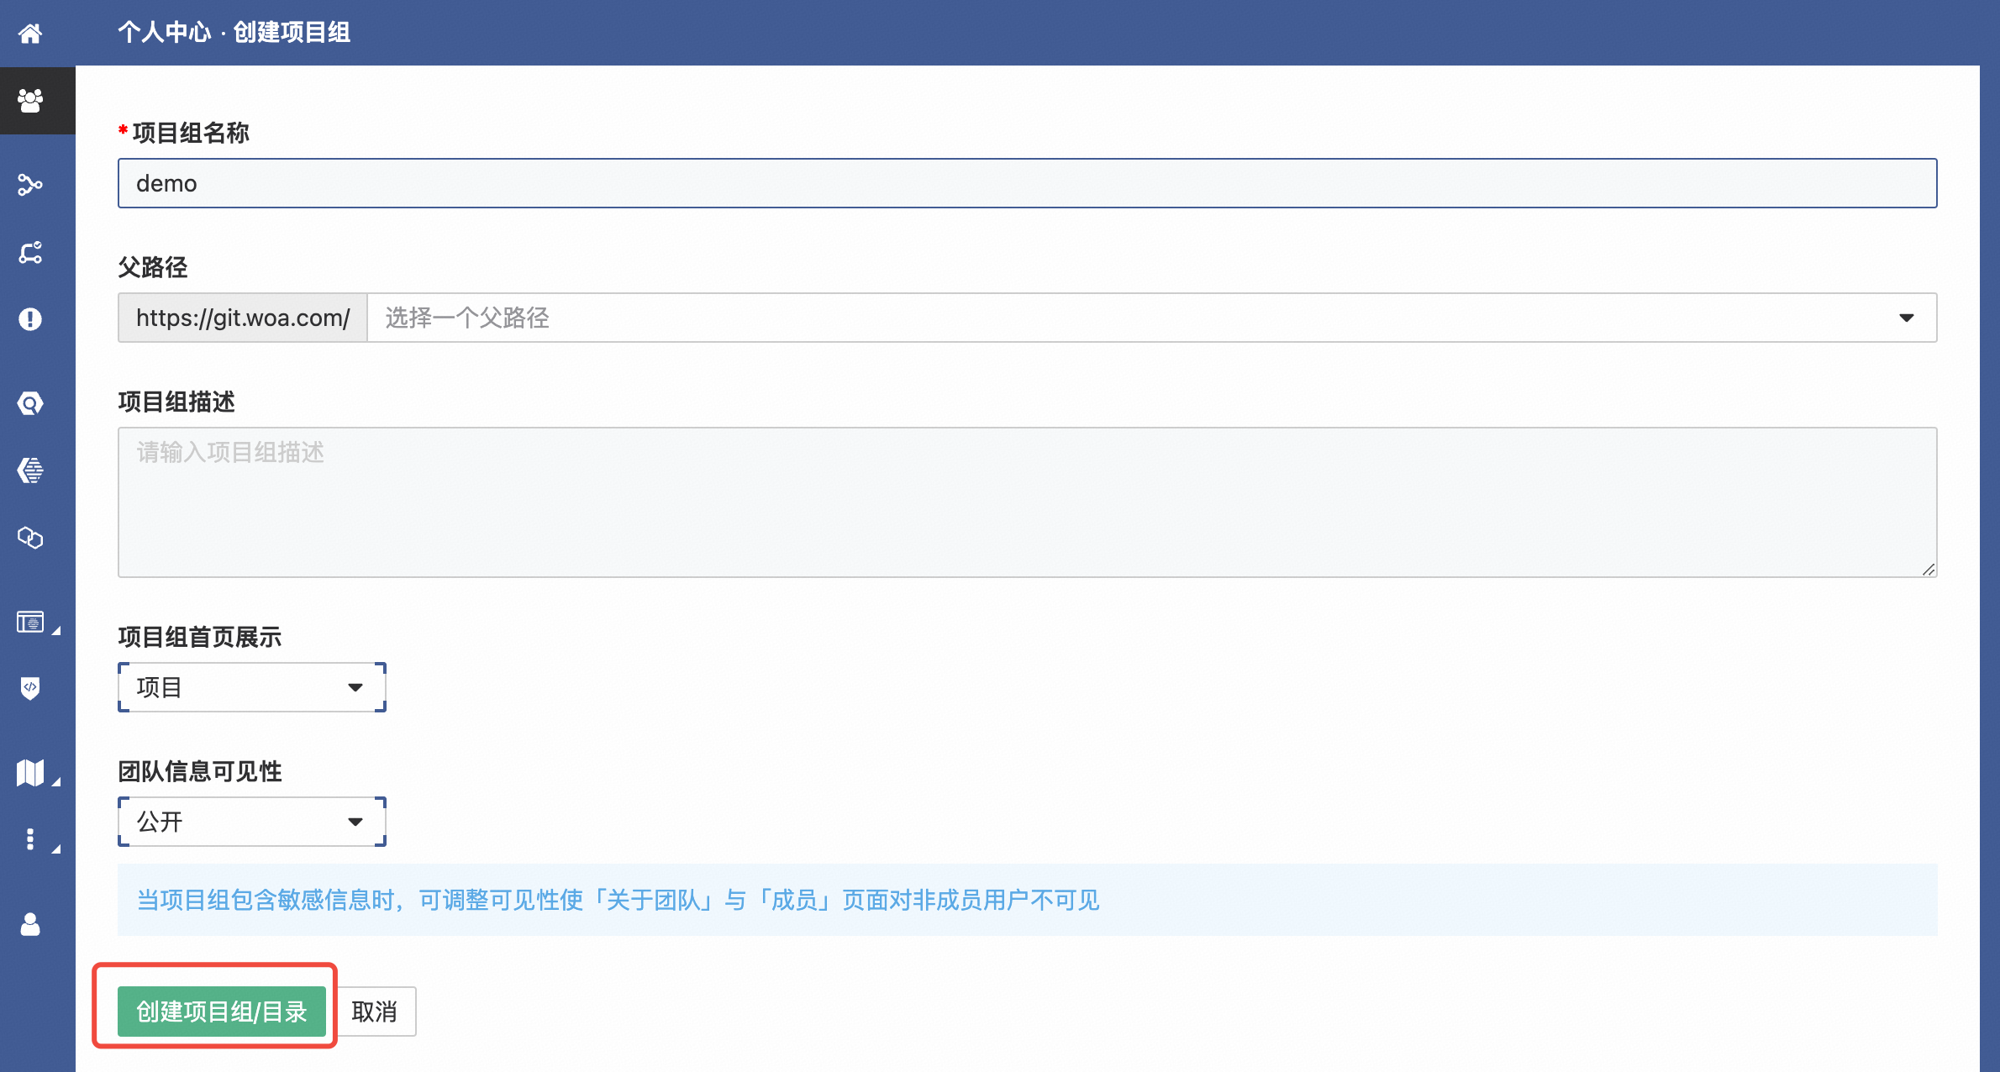
Task: Open the 项目组首页展示 dropdown
Action: [251, 687]
